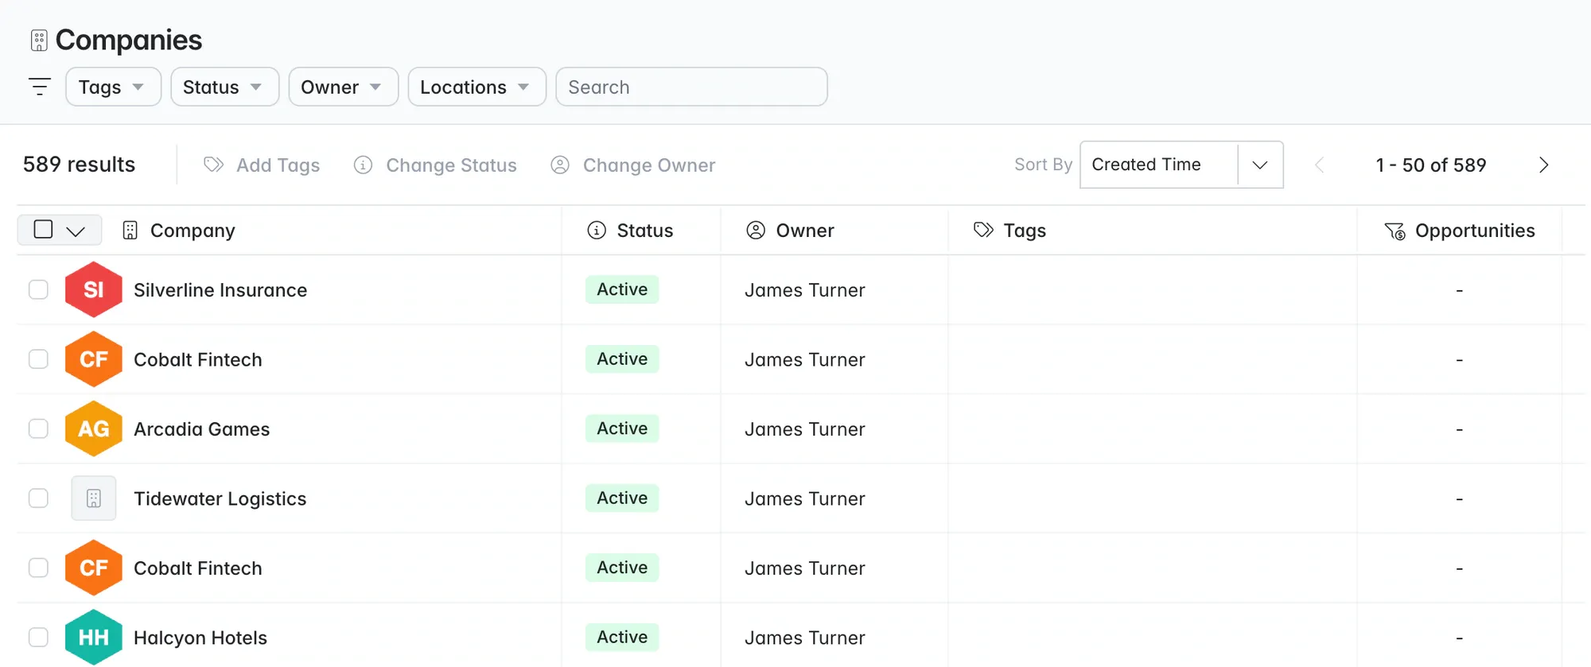Viewport: 1591px width, 667px height.
Task: Click the 1 - 50 of 589 pagination text
Action: (x=1431, y=165)
